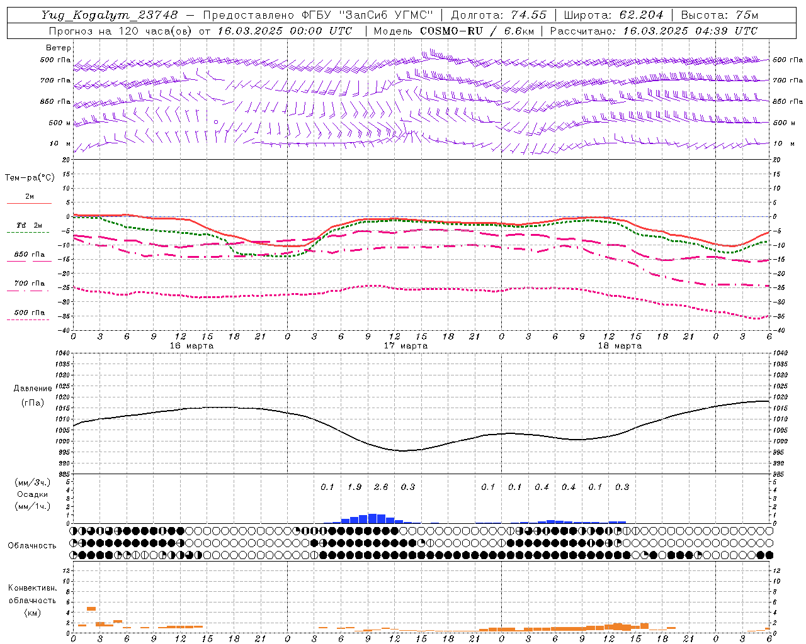Click the calculation time Рассчитано: 16.03.2025 04:39 UTC
This screenshot has width=806, height=644.
(x=653, y=31)
